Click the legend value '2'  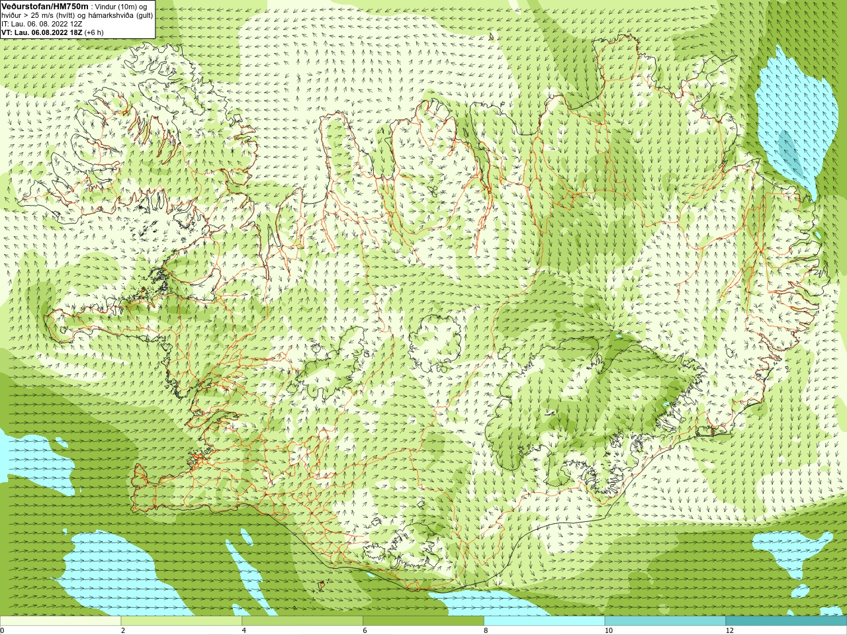[x=123, y=630]
